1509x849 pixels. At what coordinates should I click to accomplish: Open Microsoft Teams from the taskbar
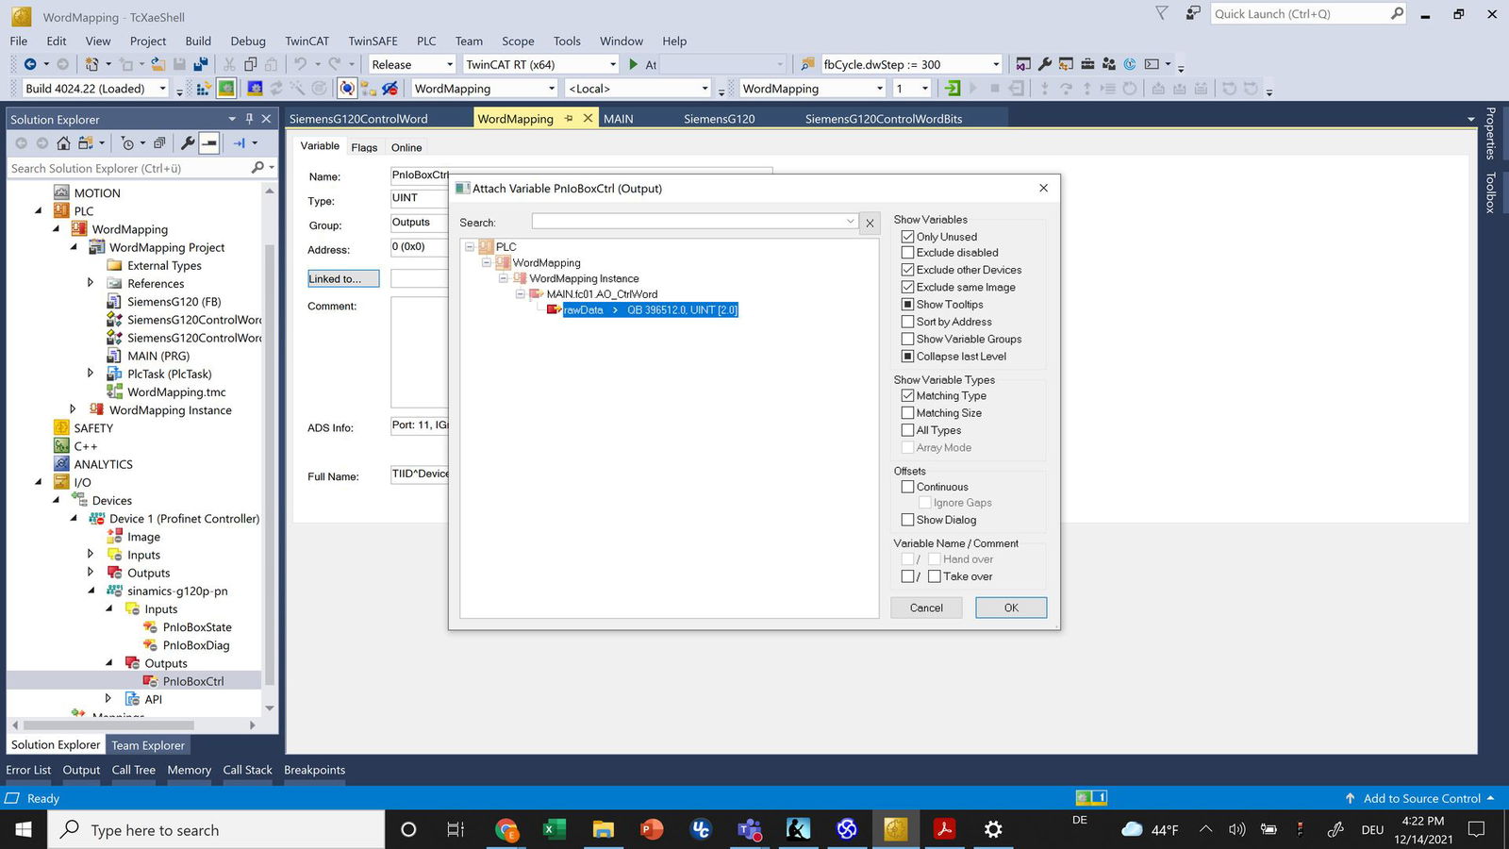pyautogui.click(x=750, y=829)
